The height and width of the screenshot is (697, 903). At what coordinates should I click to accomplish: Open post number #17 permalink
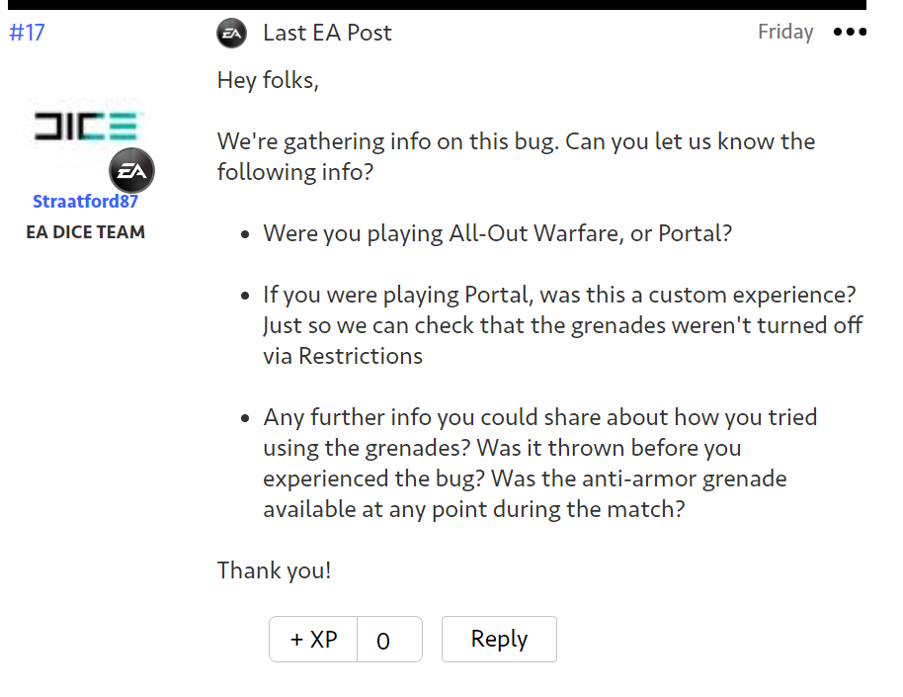click(x=27, y=33)
